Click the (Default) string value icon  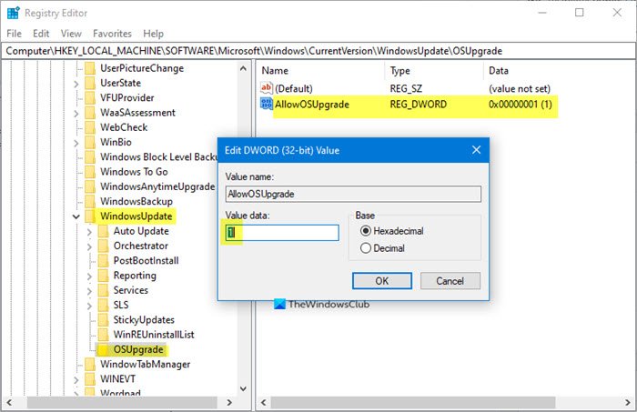pyautogui.click(x=267, y=88)
